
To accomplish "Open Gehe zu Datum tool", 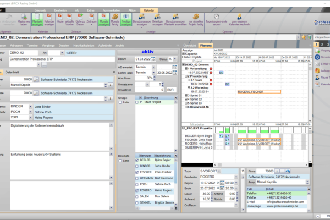I will (80, 19).
